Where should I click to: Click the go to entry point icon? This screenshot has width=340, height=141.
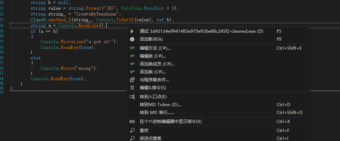[132, 97]
